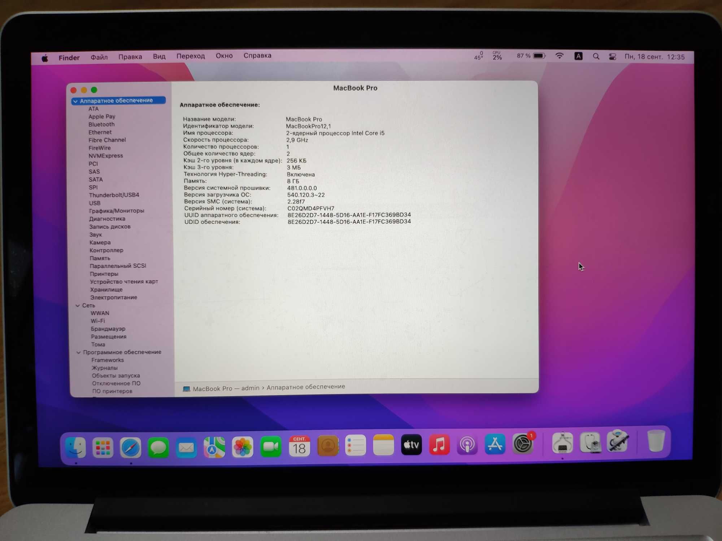Launch Launchpad from the Dock
The width and height of the screenshot is (722, 541).
(x=103, y=448)
